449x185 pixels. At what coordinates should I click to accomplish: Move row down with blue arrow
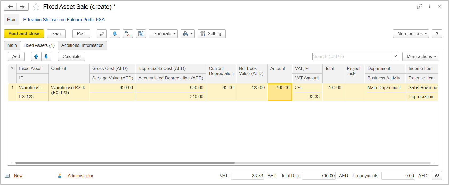pyautogui.click(x=46, y=57)
